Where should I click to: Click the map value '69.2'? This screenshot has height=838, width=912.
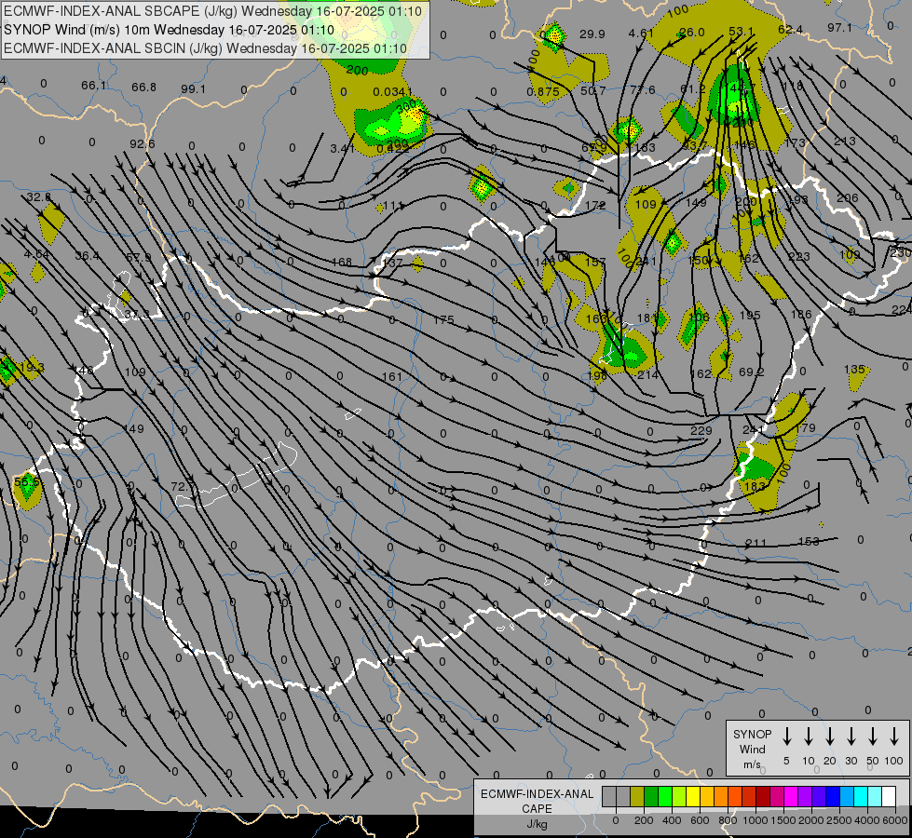tap(752, 372)
